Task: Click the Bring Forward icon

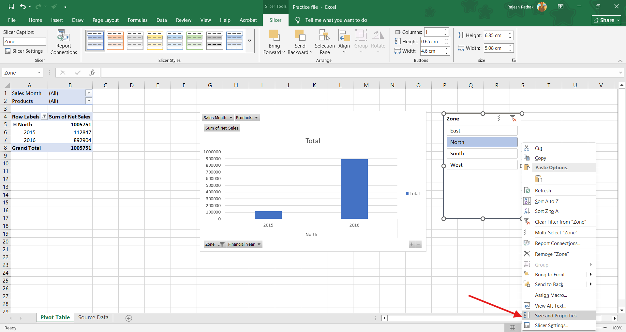Action: [x=274, y=35]
